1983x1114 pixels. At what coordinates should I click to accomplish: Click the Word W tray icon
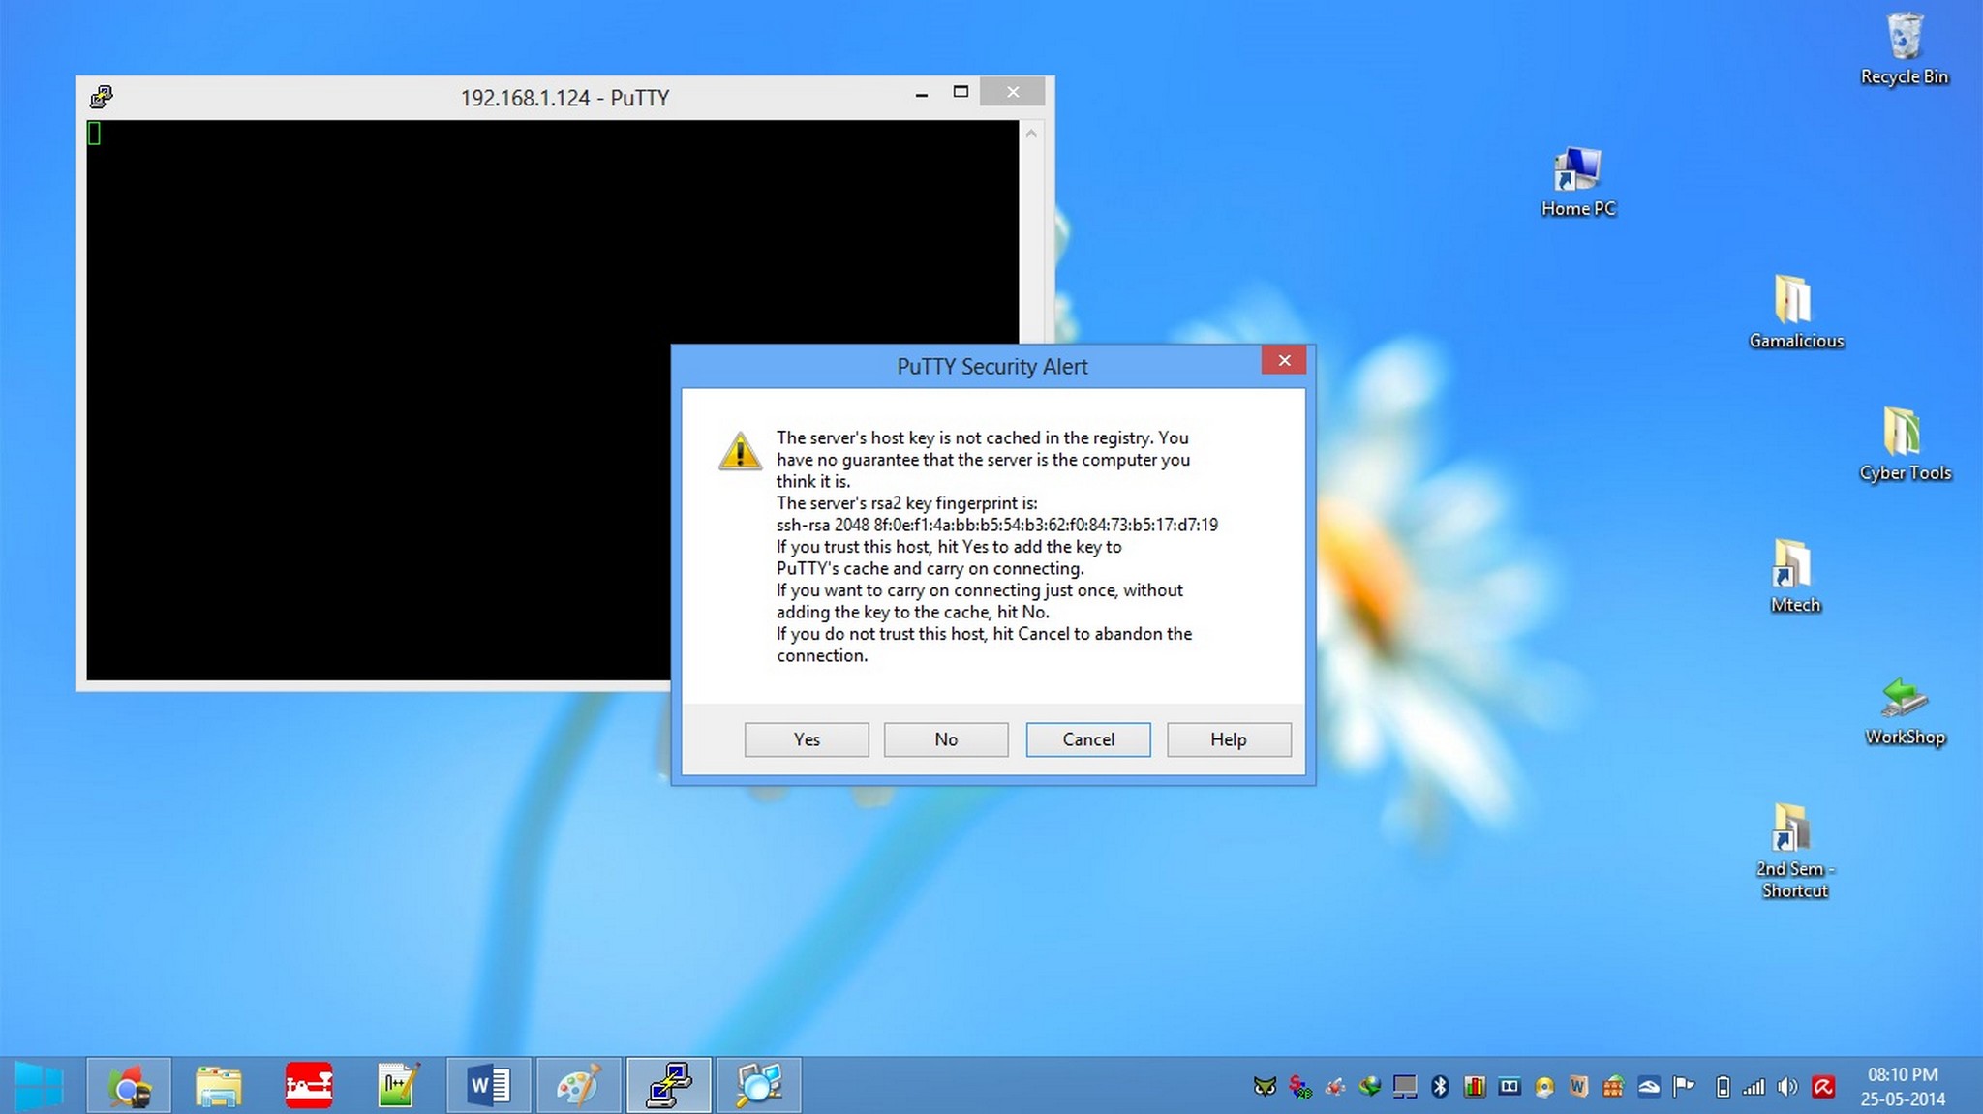pos(1578,1087)
